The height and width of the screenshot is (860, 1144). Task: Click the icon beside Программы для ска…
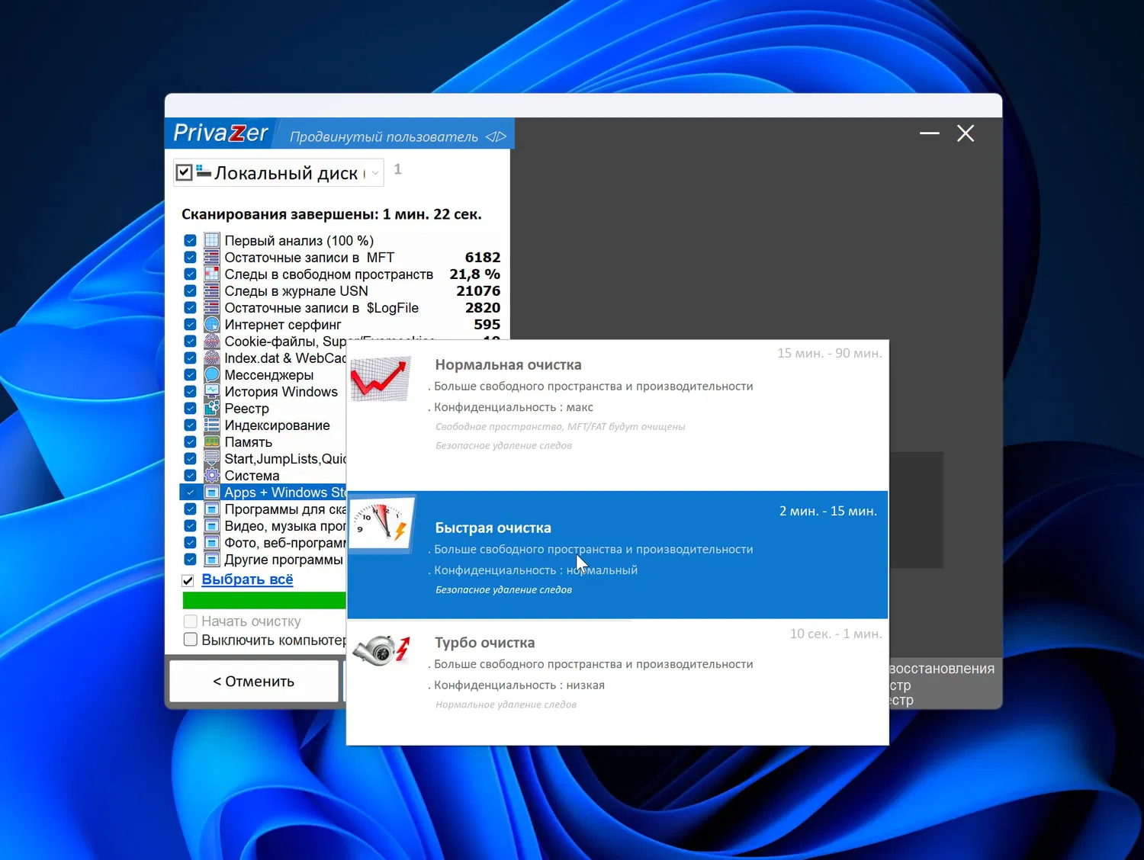point(212,509)
